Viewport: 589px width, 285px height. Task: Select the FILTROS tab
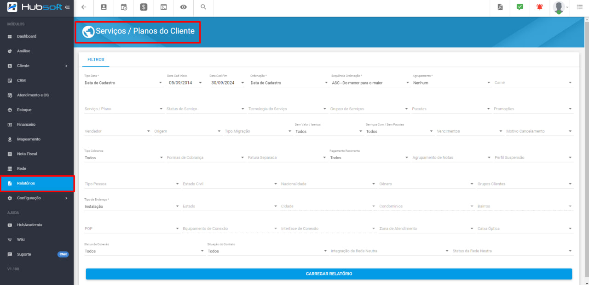(96, 60)
